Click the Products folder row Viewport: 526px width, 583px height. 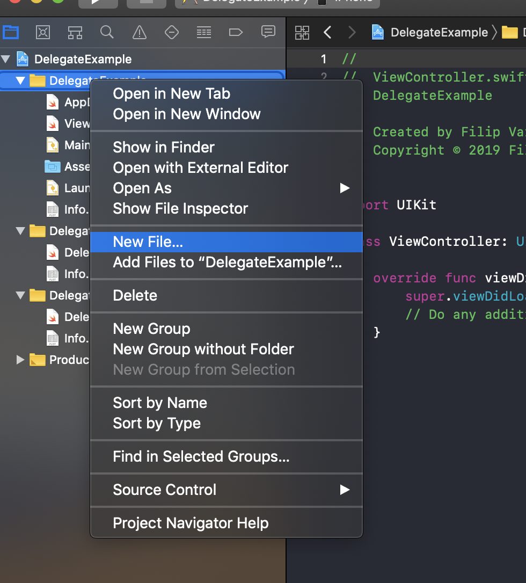tap(45, 360)
